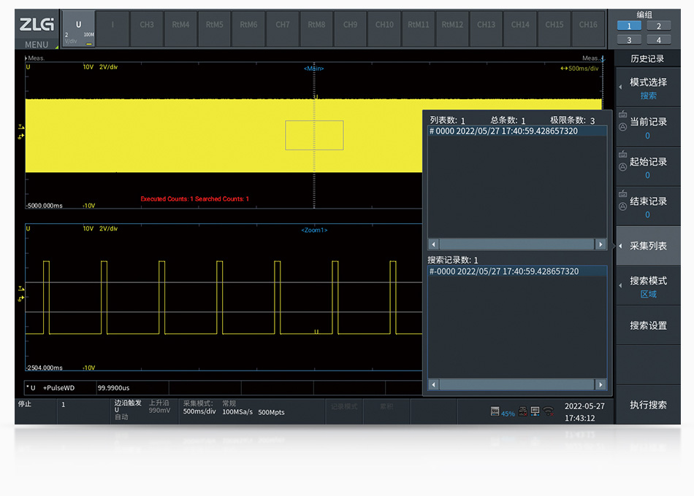Click left arrow of upper list scrollbar
The image size is (694, 496).
coord(434,244)
